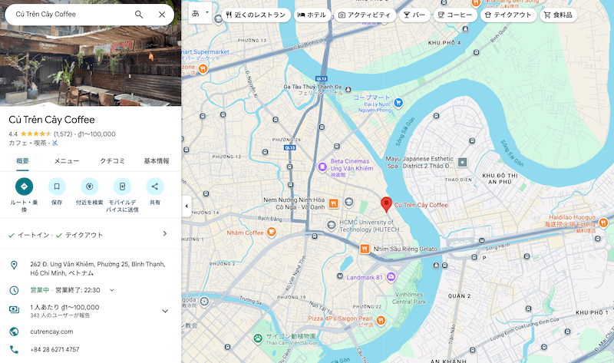Viewport: 614px width, 363px height.
Task: Click the share (共有) icon
Action: (x=155, y=186)
